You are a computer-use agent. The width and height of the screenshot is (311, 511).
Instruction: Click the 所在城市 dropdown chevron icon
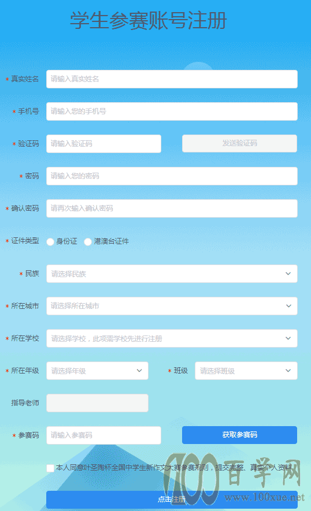tap(288, 306)
